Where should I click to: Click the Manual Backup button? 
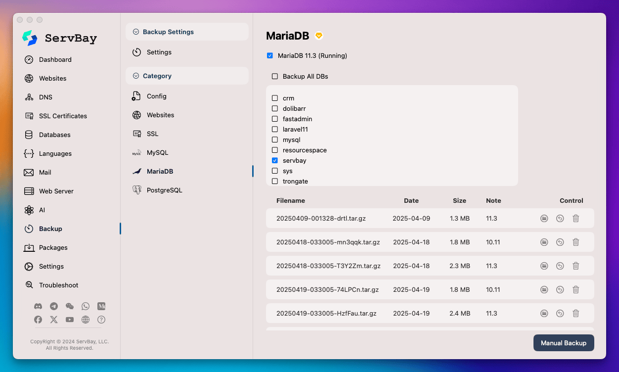pos(563,342)
